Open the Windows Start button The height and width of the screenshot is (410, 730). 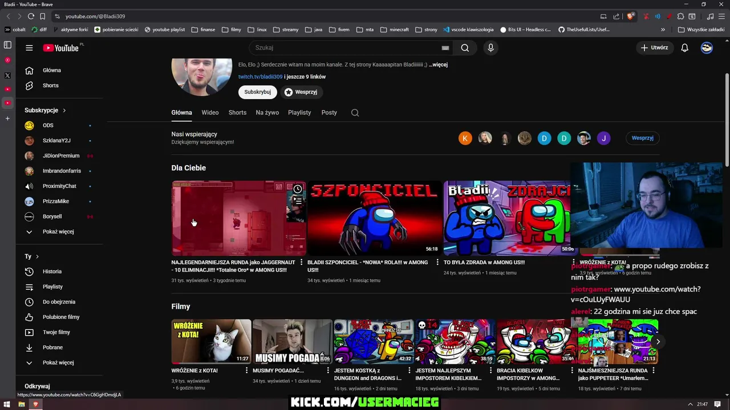click(7, 404)
